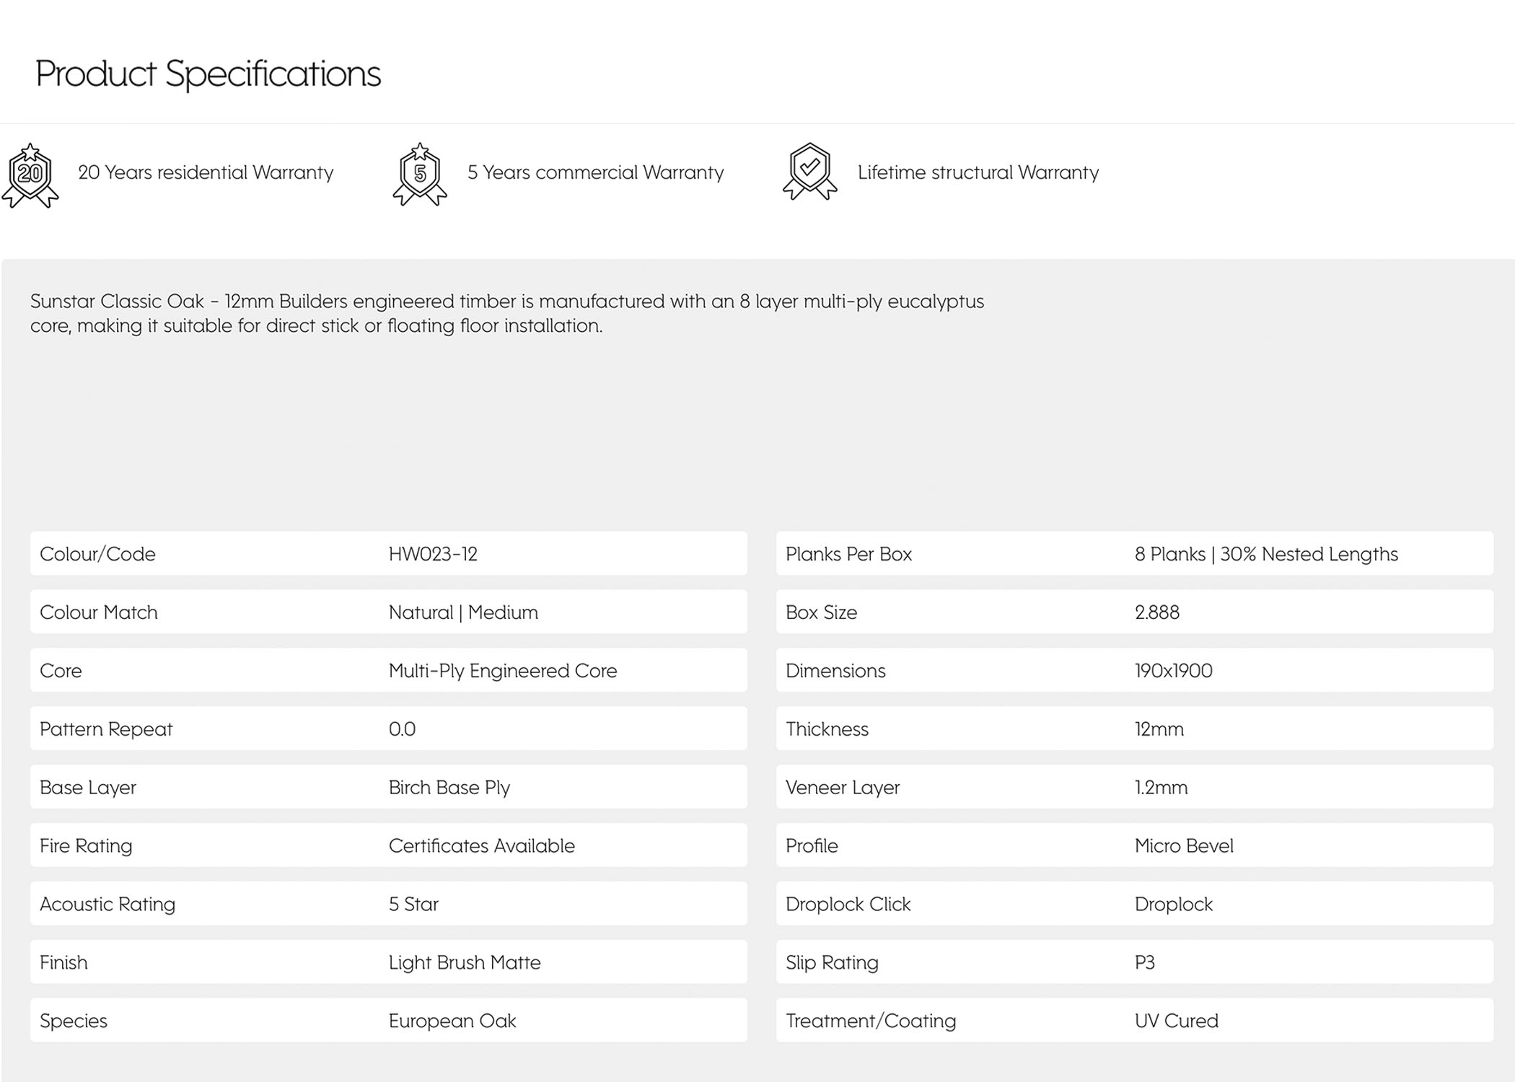Select the '190x1900' dimensions value

(x=1174, y=671)
